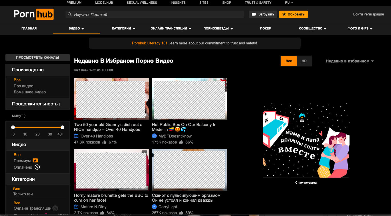This screenshot has height=216, width=391.
Task: Open the TRUST & SAFETY top bar link
Action: (258, 3)
